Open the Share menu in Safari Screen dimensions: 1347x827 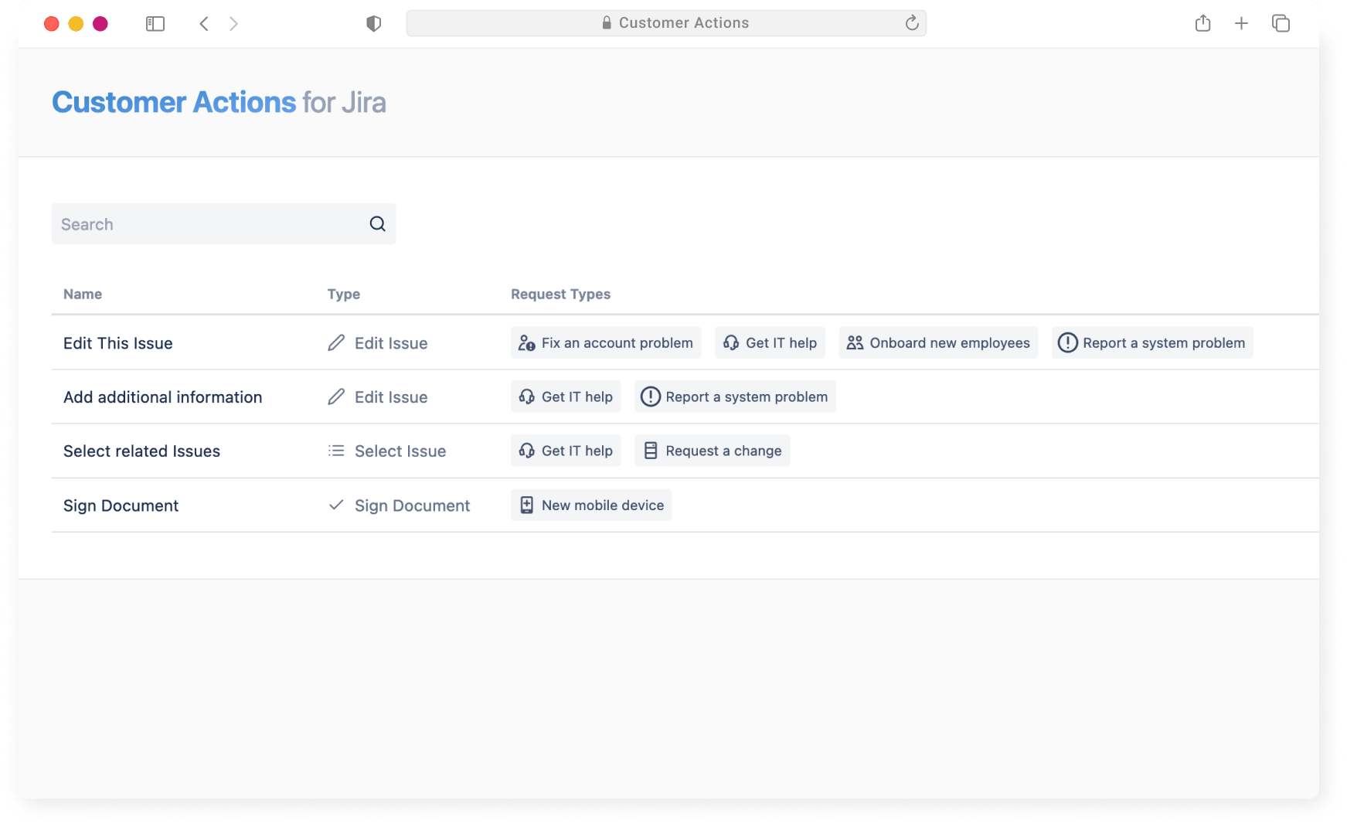click(x=1202, y=23)
